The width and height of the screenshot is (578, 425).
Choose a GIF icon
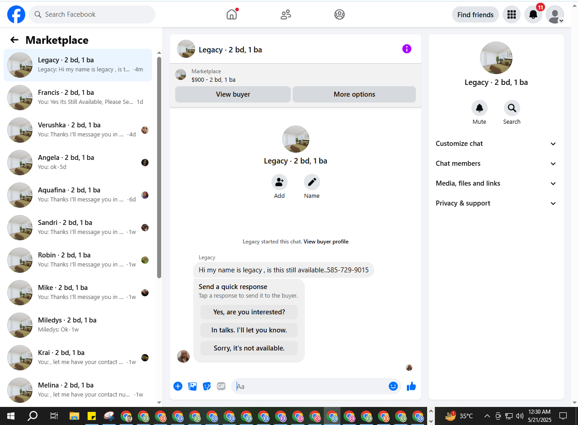(221, 386)
